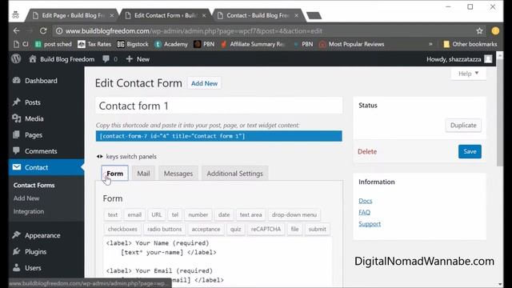This screenshot has width=512, height=288.
Task: Click the Add New button beside heading
Action: pos(205,83)
